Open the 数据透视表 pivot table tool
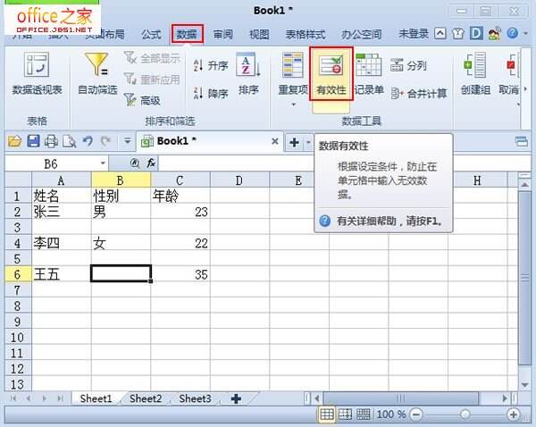 [x=37, y=73]
